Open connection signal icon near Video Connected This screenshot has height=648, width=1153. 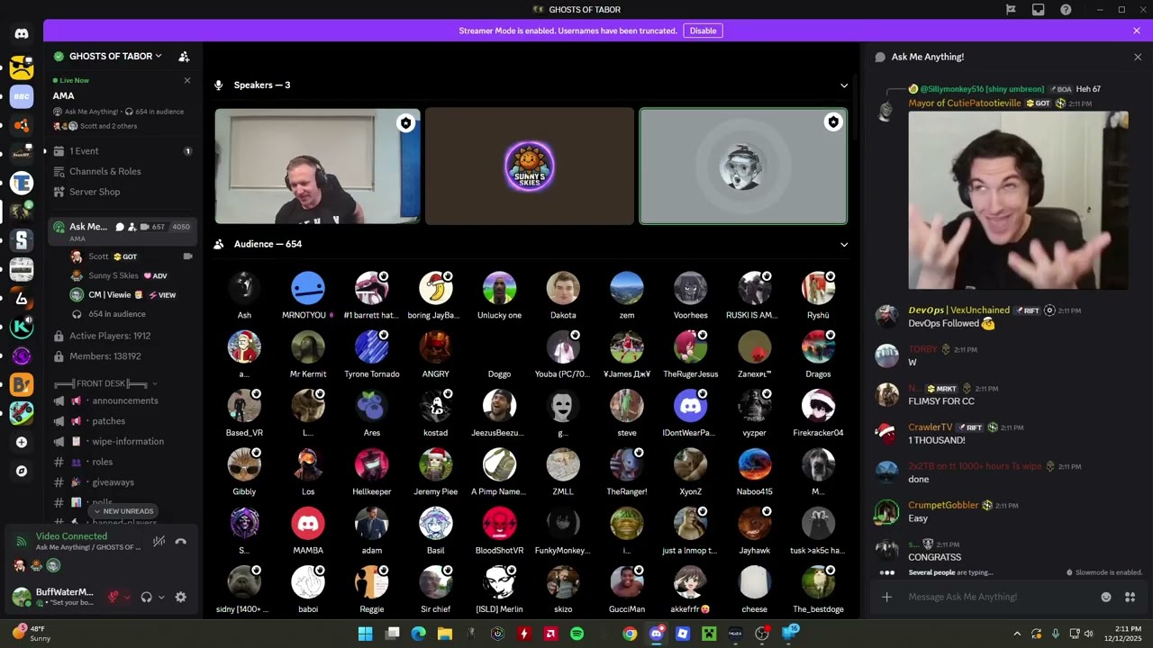tap(21, 541)
